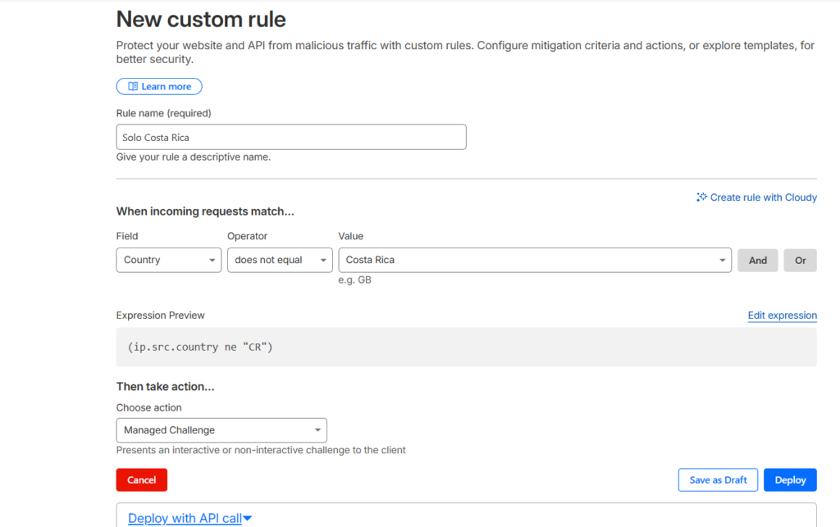Viewport: 840px width, 527px height.
Task: Click the sparkle icon beside Cloudy link
Action: (701, 198)
